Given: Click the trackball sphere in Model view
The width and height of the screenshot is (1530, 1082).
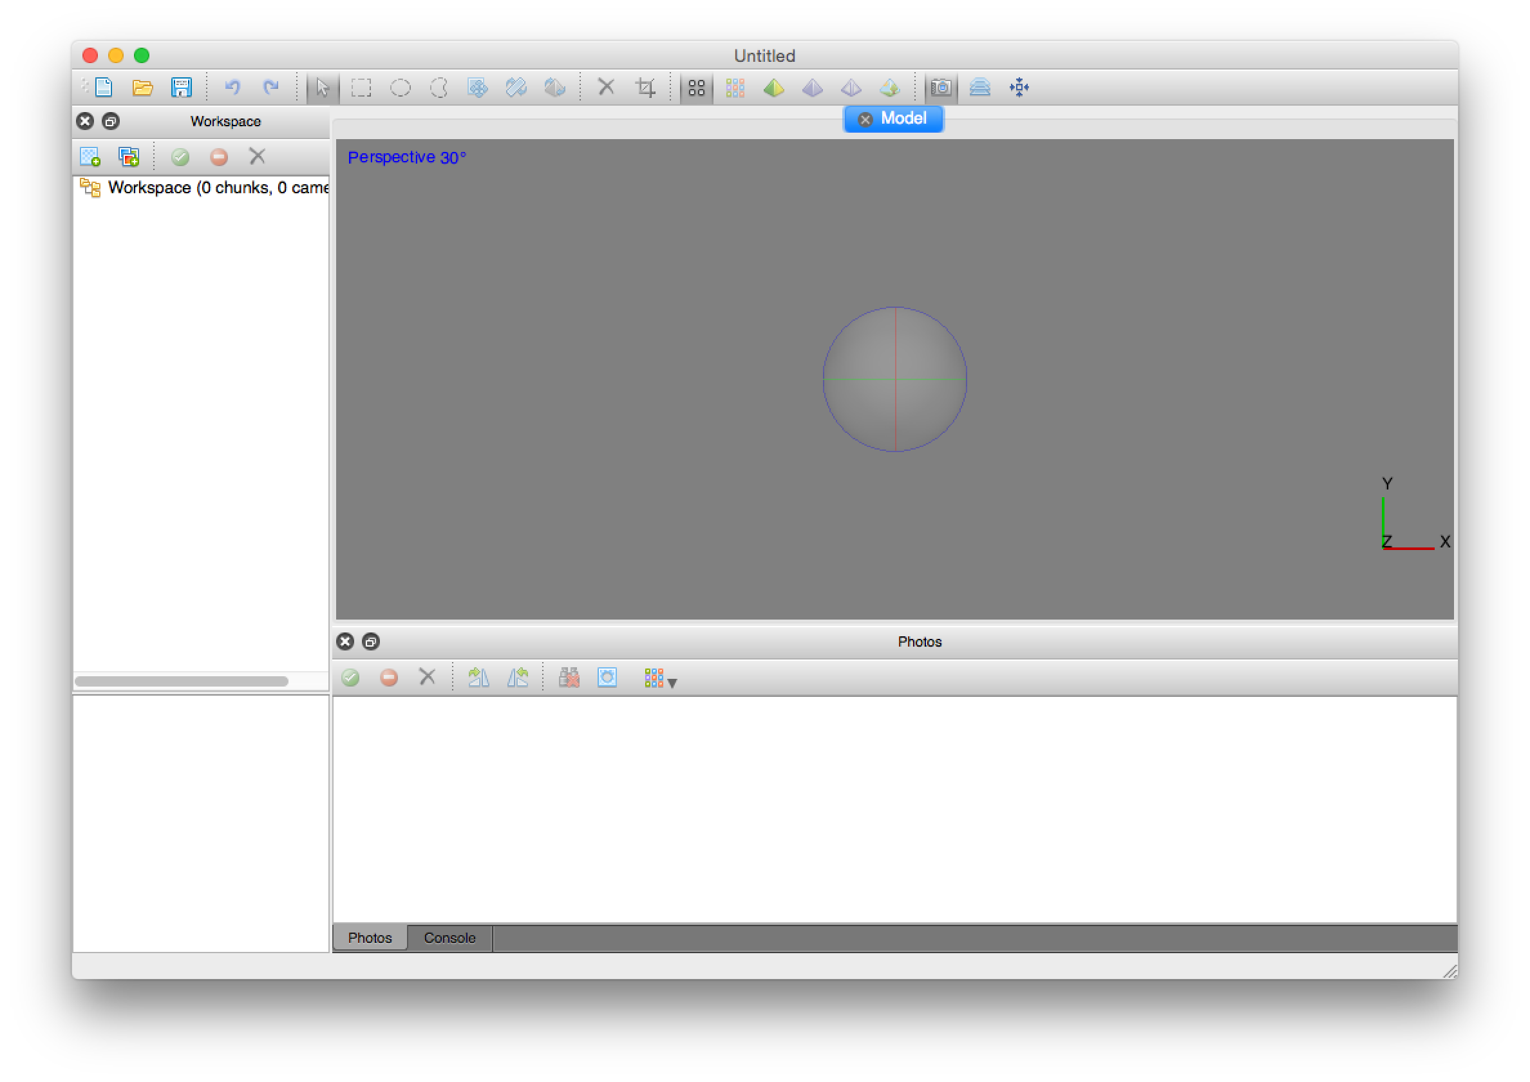Looking at the screenshot, I should coord(894,379).
